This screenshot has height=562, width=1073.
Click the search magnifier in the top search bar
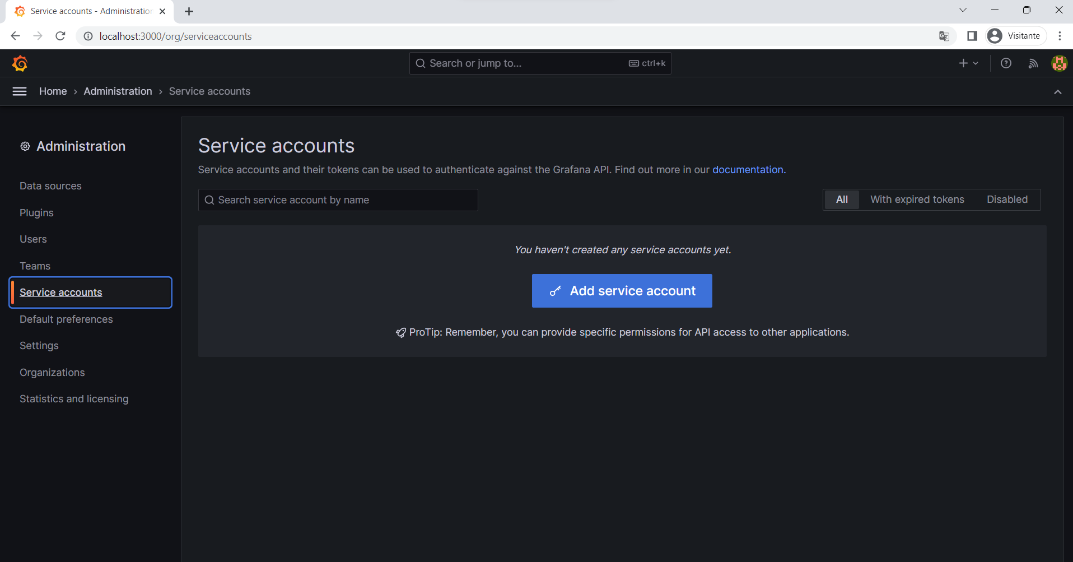point(421,63)
